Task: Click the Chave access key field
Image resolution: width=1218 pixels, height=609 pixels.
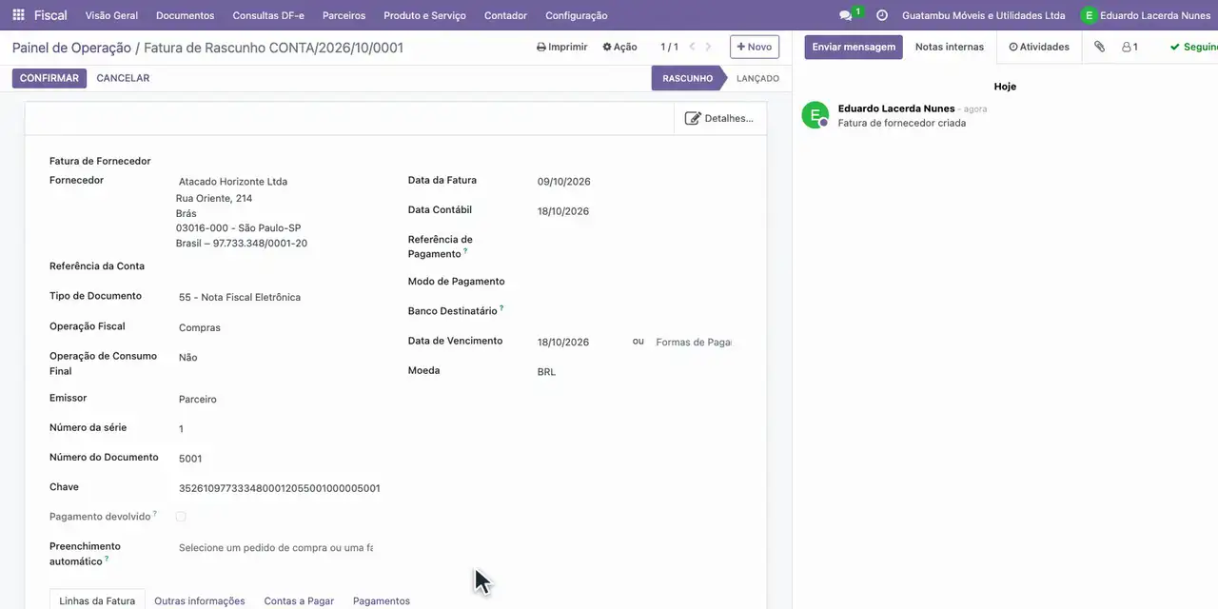Action: pyautogui.click(x=279, y=488)
